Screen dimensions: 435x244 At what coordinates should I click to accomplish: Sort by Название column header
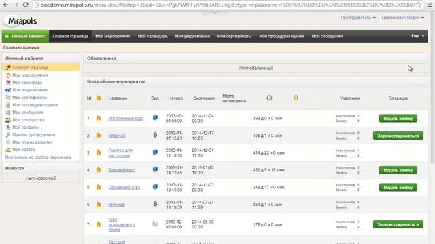click(x=118, y=98)
